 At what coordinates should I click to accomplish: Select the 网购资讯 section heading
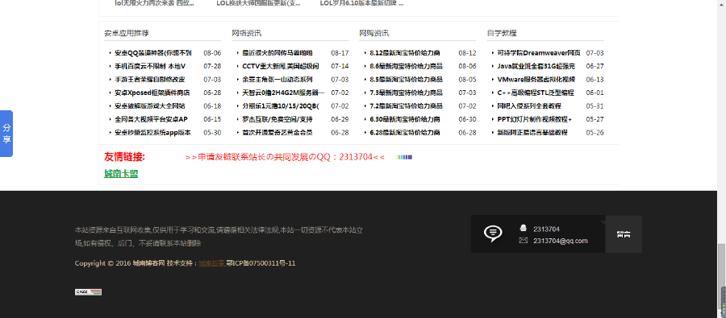pyautogui.click(x=374, y=33)
